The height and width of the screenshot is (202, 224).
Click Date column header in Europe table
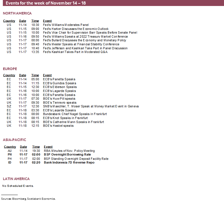pyautogui.click(x=23, y=75)
